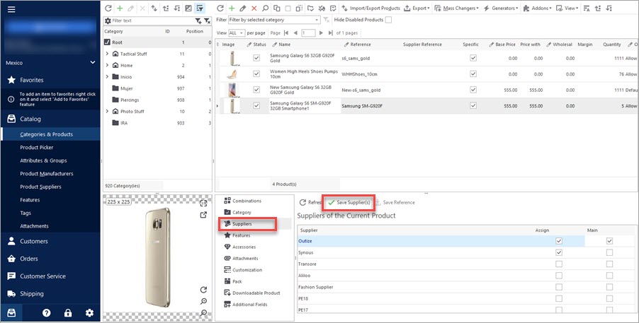Image resolution: width=639 pixels, height=323 pixels.
Task: Open Favorites in the sidebar
Action: (x=32, y=80)
